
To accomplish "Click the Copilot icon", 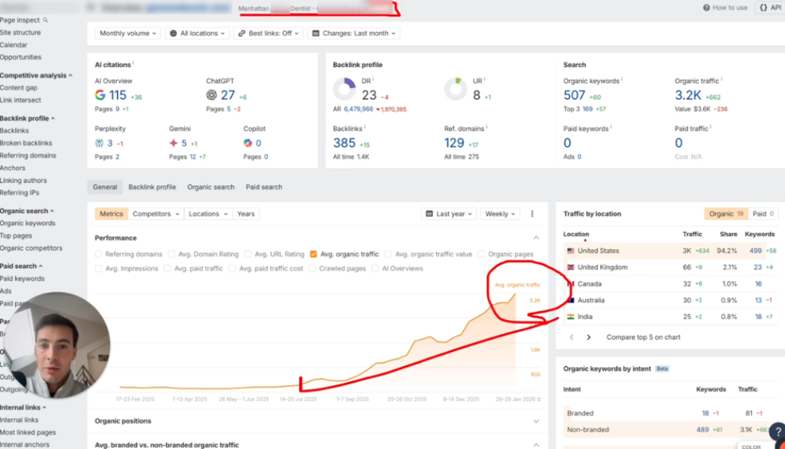I will point(248,143).
